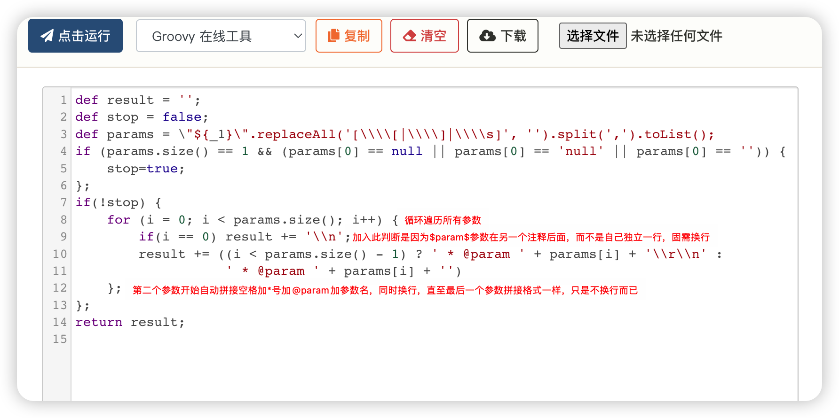Clear the editor with 清空
Screen dimensions: 839x418
click(425, 36)
